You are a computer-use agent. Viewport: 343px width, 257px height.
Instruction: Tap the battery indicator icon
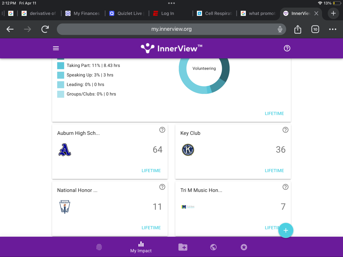337,3
